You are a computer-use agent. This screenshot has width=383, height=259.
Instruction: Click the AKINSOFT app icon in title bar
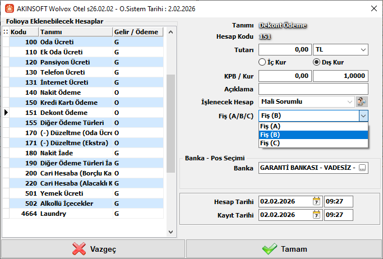(x=8, y=8)
